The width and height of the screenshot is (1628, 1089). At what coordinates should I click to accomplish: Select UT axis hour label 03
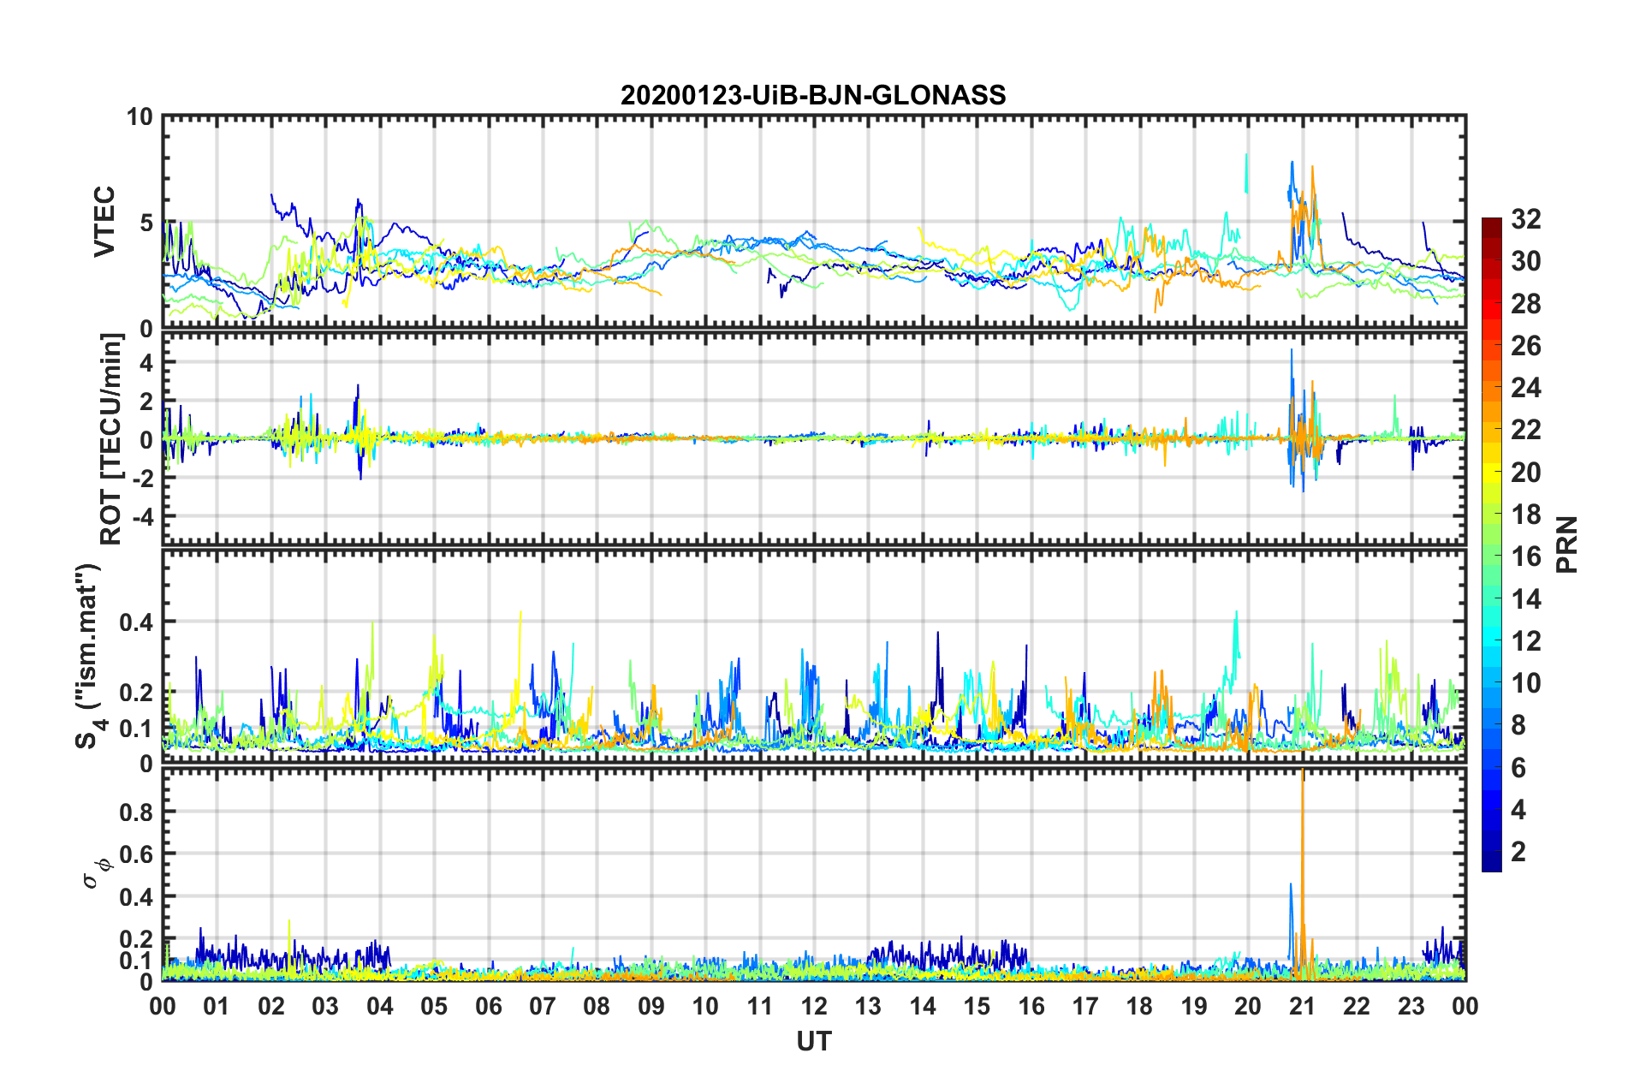[325, 1007]
